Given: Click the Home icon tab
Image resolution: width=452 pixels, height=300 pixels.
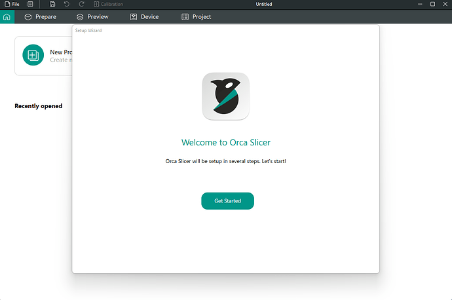Looking at the screenshot, I should click(7, 16).
